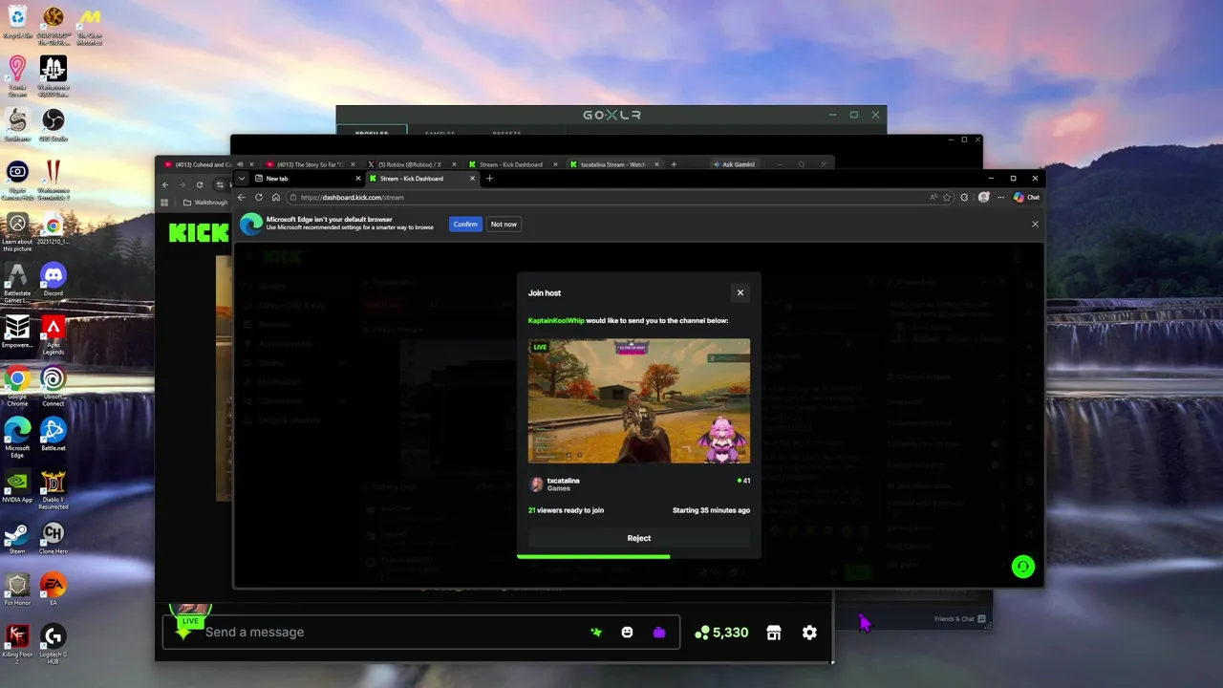Close the Join host dialog

coord(740,292)
